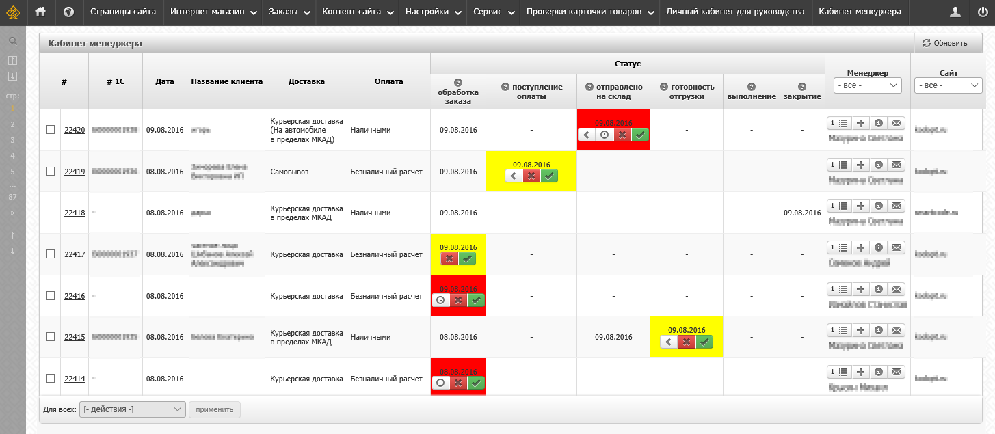The image size is (995, 434).
Task: Confirm warehouse status for order 22420
Action: [x=640, y=135]
